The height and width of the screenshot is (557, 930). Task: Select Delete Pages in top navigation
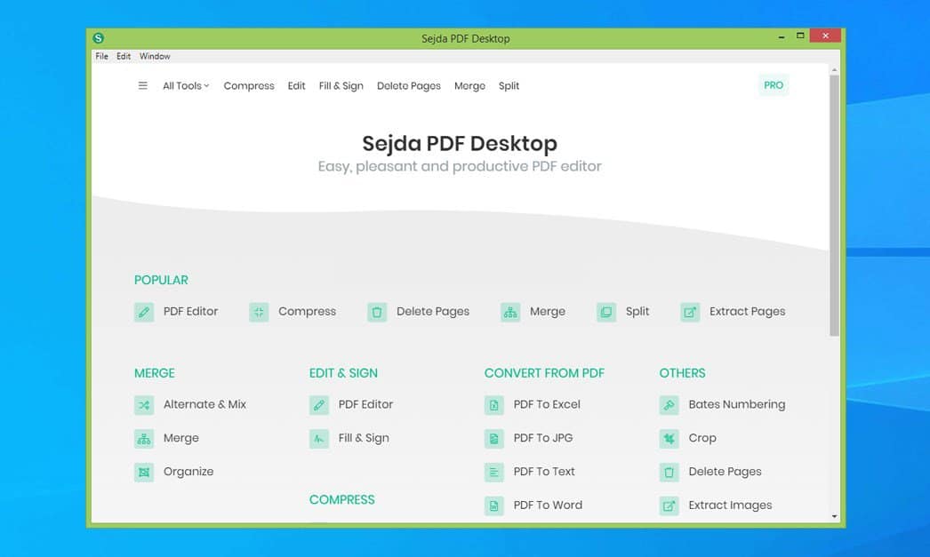[x=409, y=86]
